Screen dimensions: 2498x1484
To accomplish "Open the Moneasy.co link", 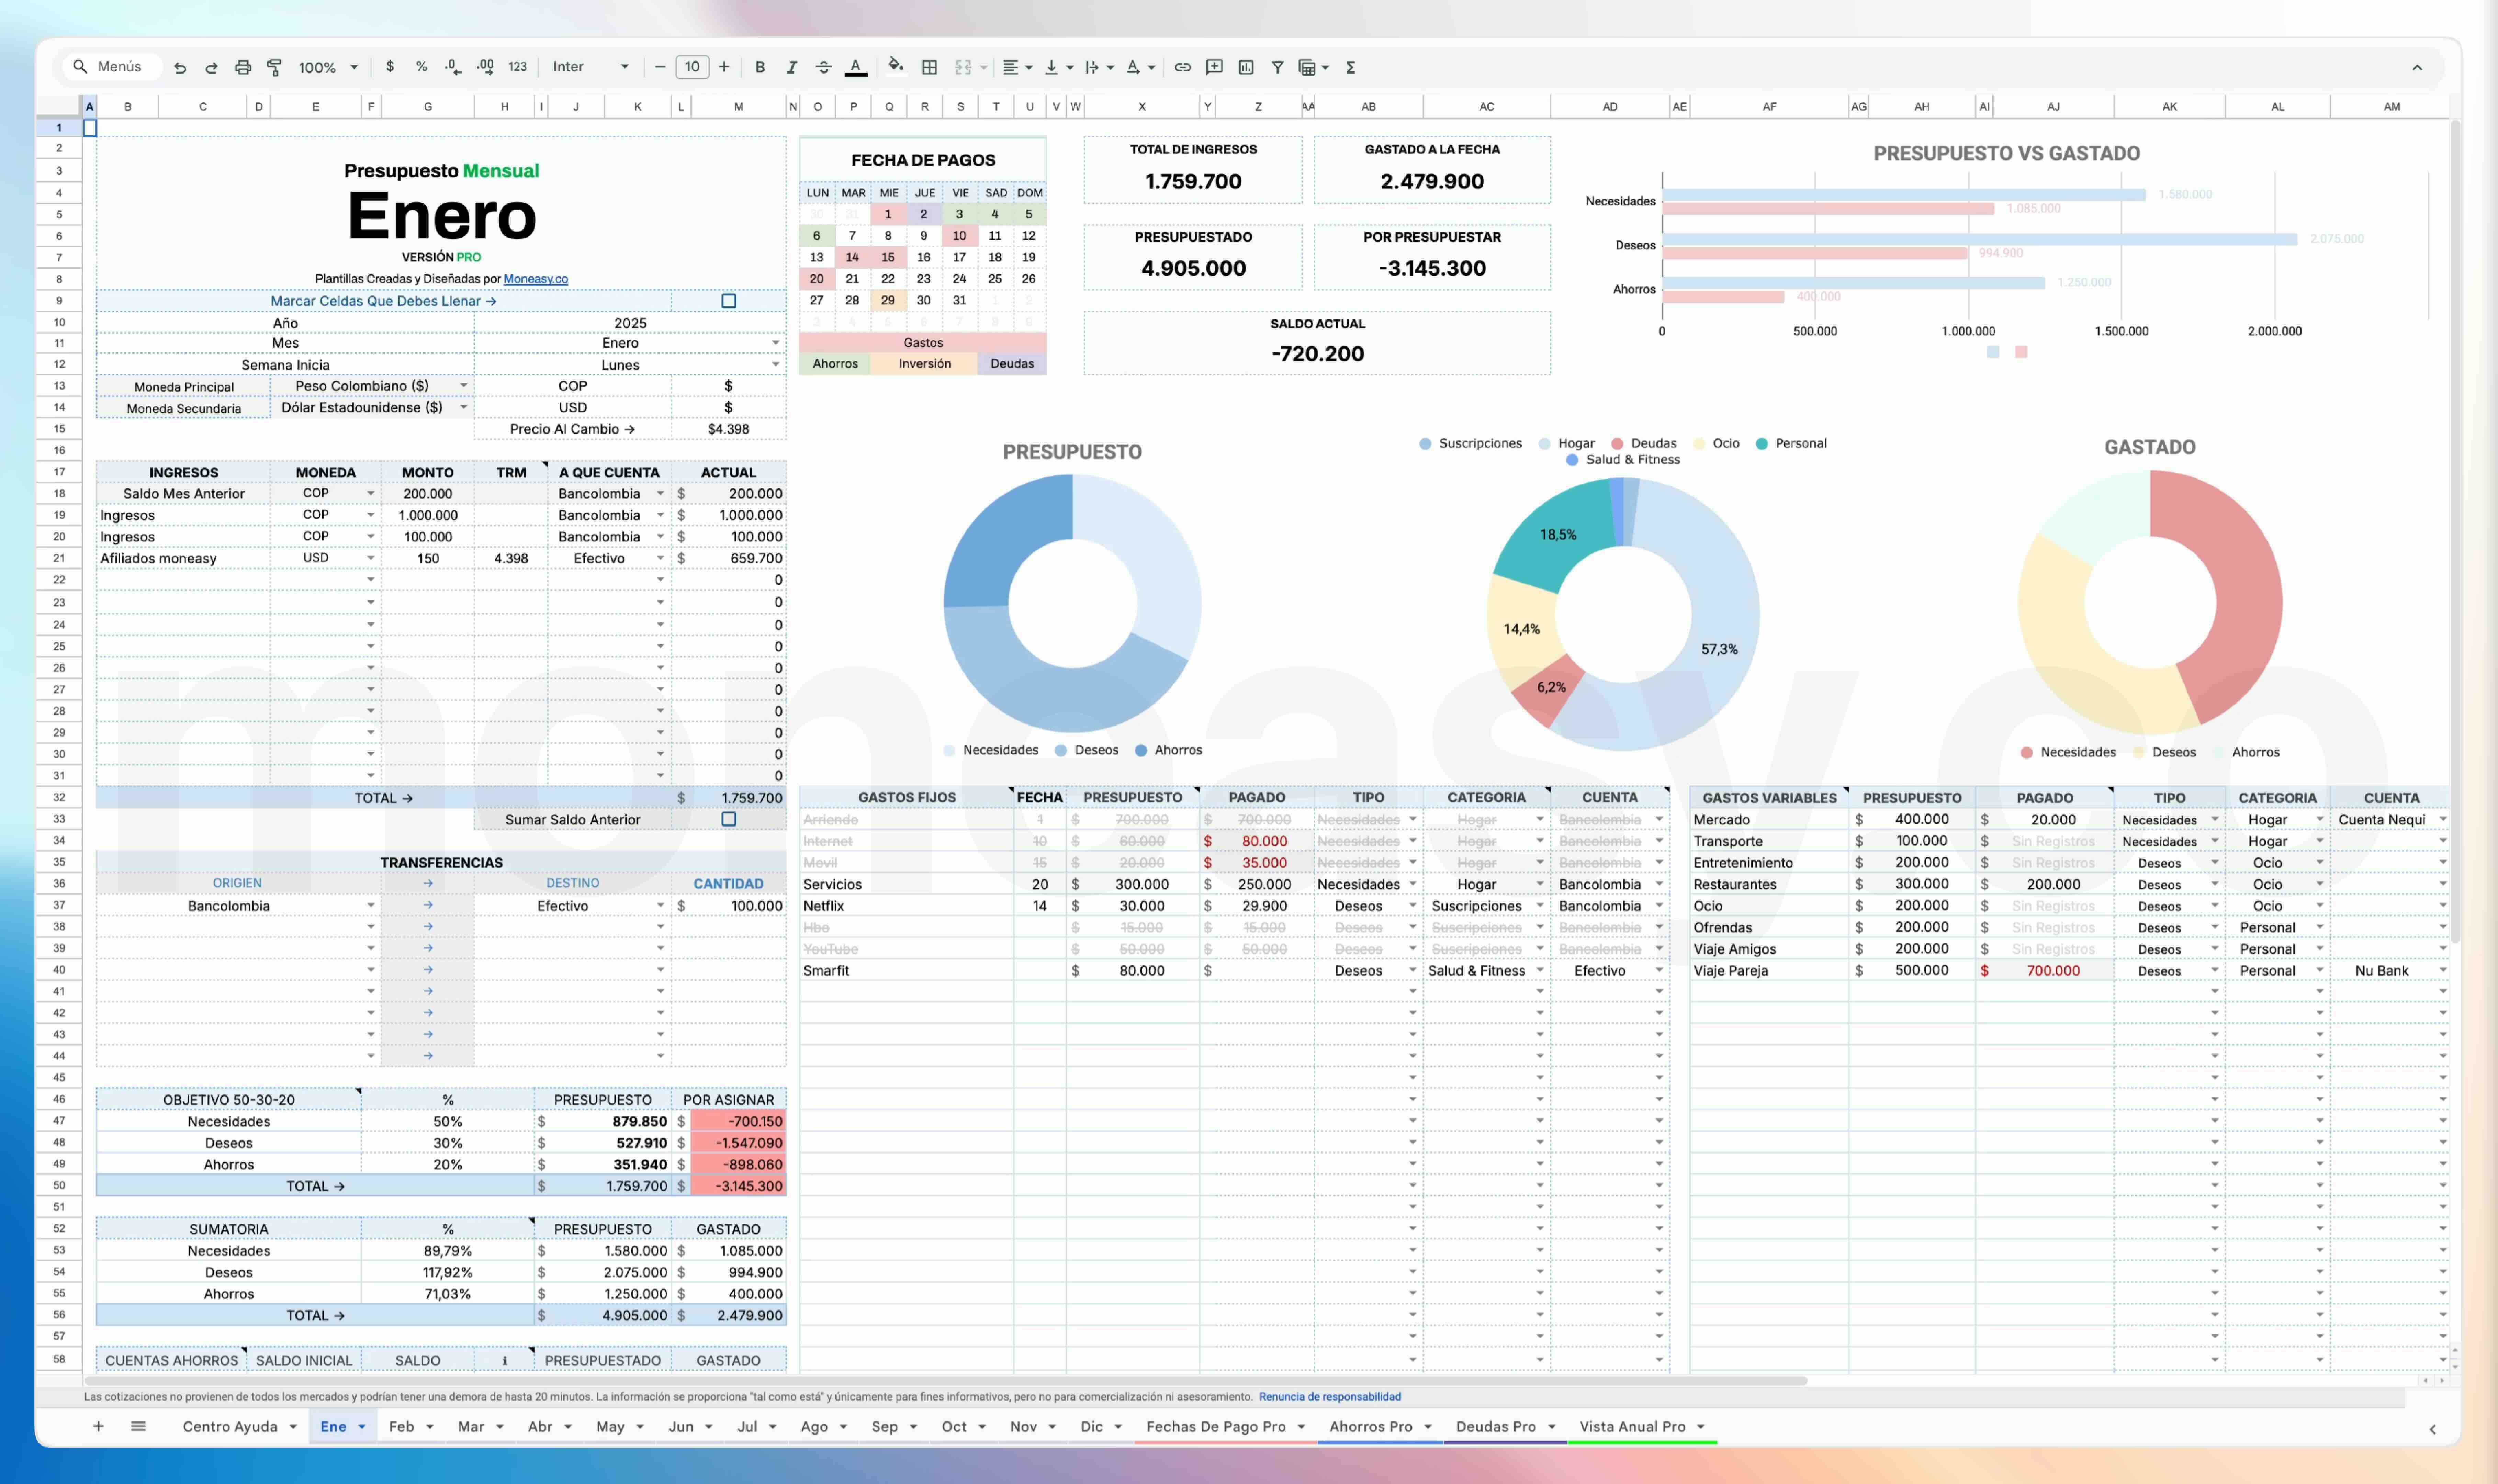I will pos(536,279).
